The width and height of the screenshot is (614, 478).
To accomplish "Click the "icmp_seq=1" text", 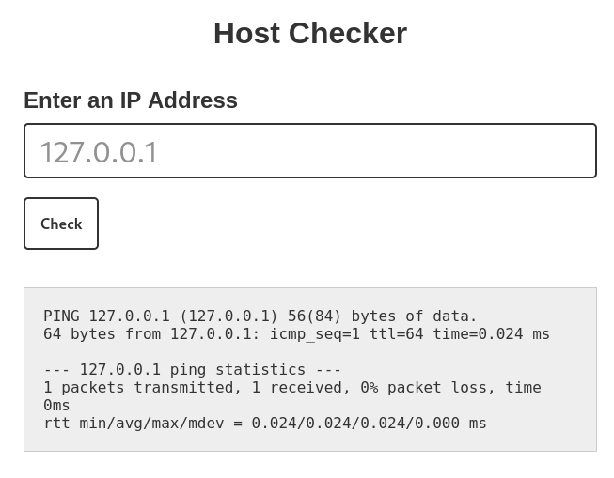I will coord(315,334).
